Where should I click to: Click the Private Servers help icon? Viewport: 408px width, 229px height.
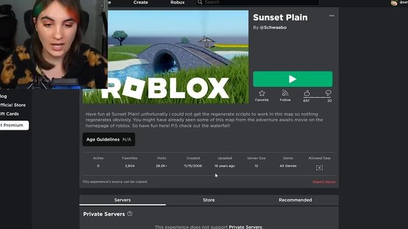[129, 214]
